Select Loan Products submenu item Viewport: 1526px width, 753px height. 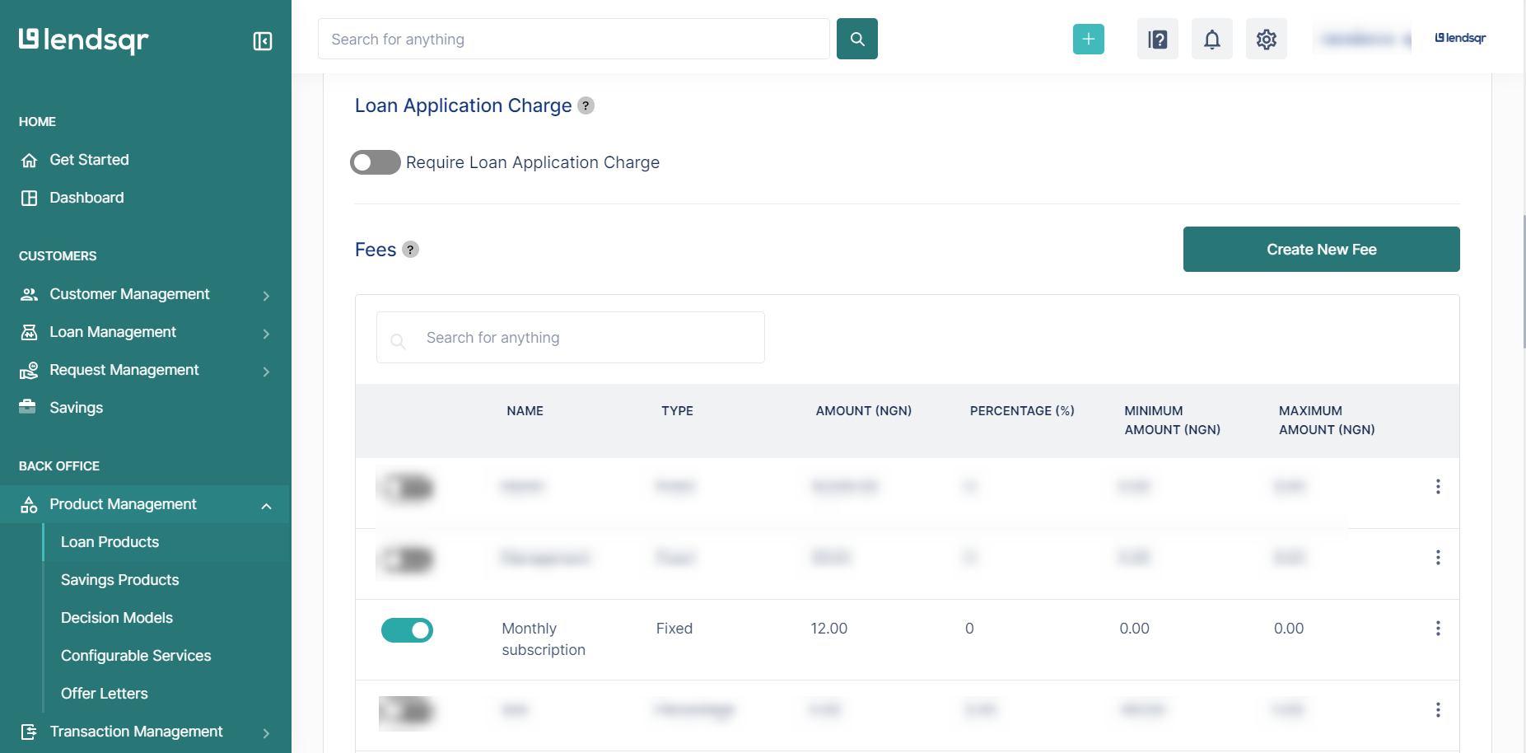pos(110,542)
